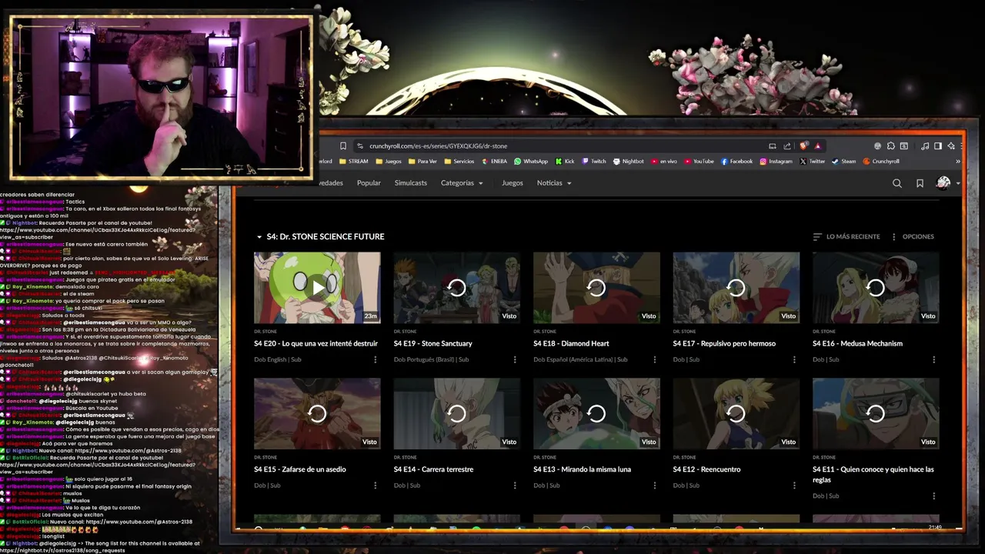Open the Kick bookmark
985x554 pixels.
click(x=565, y=162)
